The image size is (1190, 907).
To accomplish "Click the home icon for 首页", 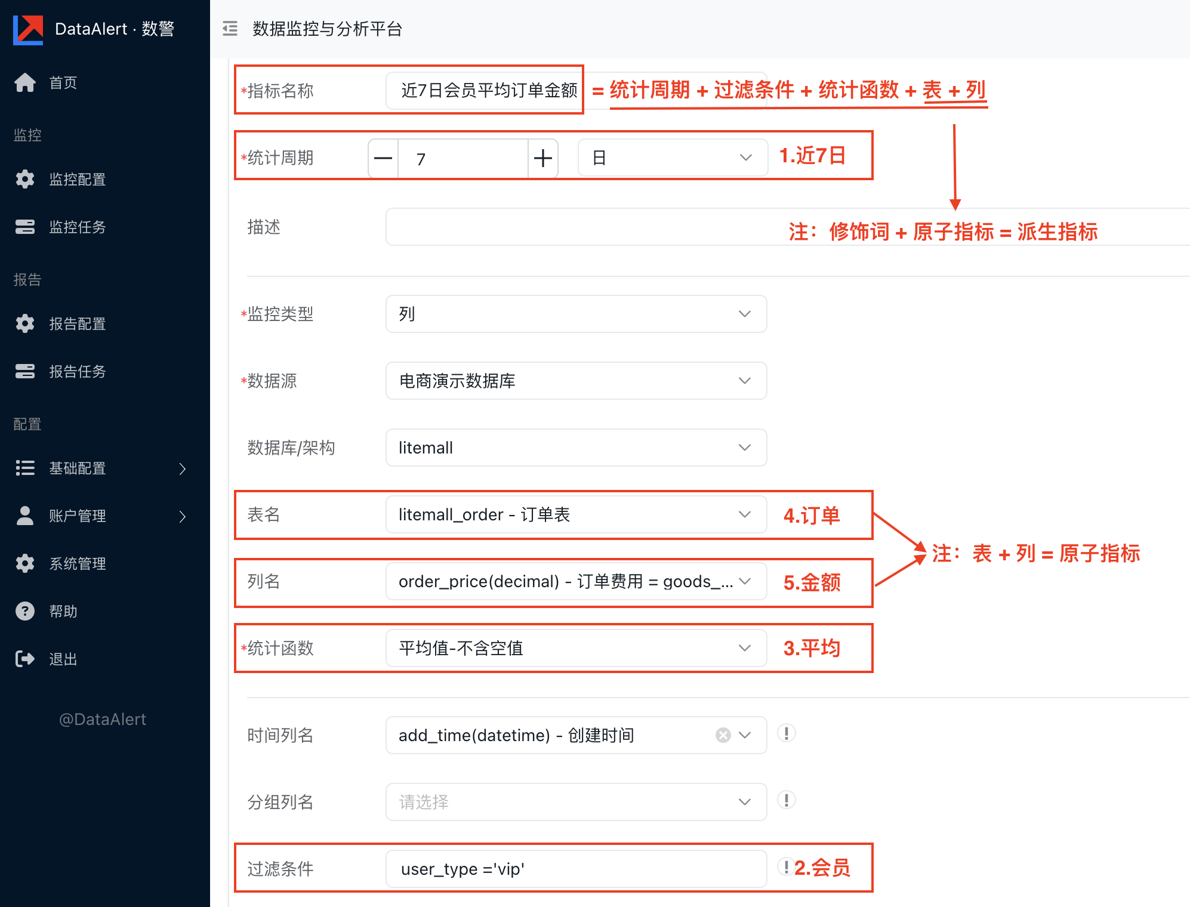I will click(25, 82).
